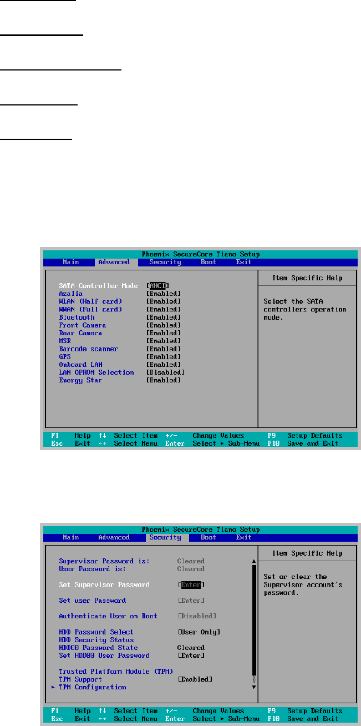The height and width of the screenshot is (726, 361).
Task: Click F9 Setup Defaults on the Advanced-tab BIOS screen
Action: point(306,436)
